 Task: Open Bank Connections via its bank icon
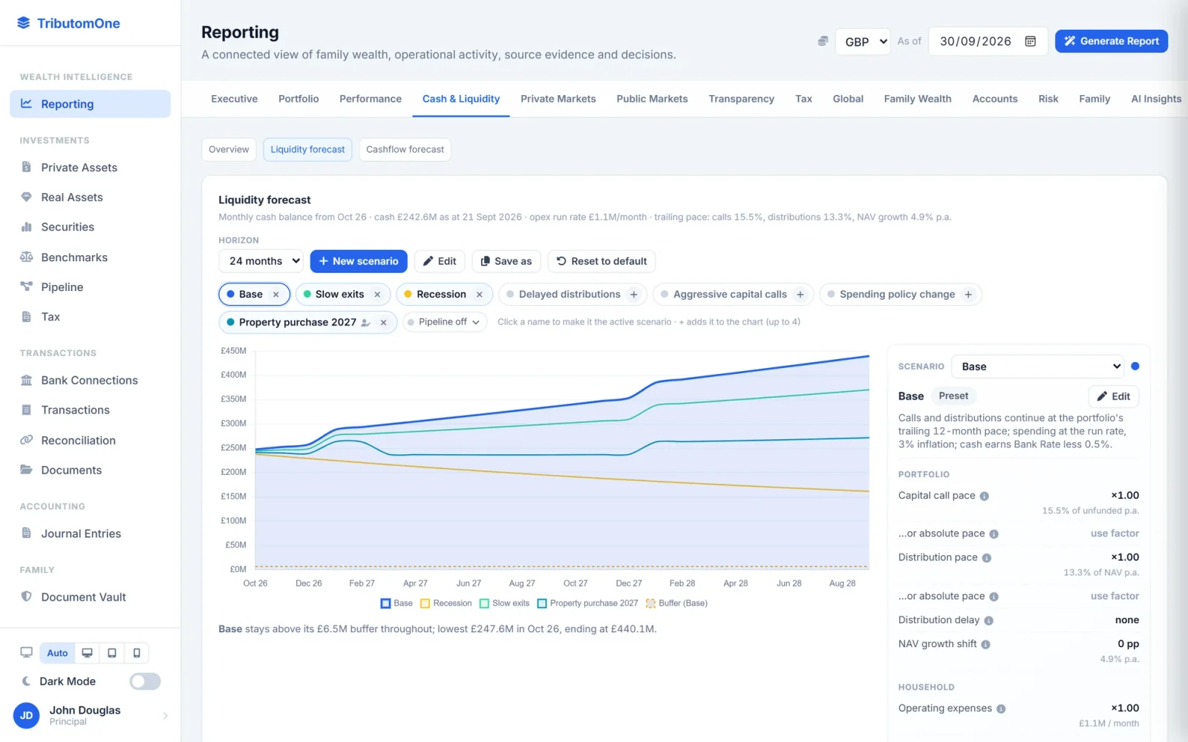[27, 381]
